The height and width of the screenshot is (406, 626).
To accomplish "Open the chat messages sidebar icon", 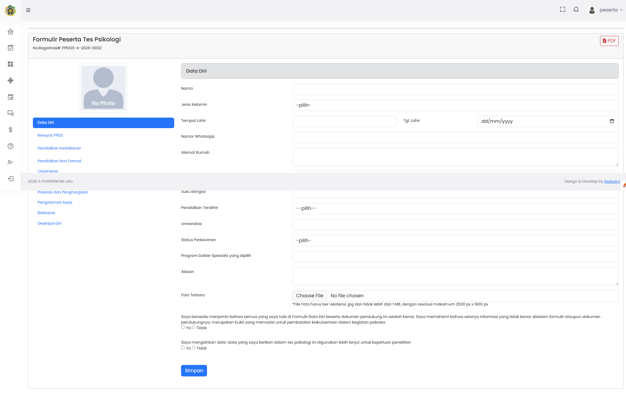I will [11, 113].
